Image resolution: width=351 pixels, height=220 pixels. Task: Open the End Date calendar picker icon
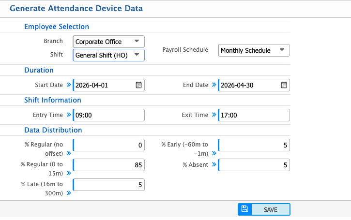(284, 85)
